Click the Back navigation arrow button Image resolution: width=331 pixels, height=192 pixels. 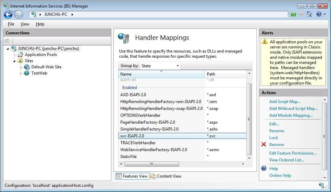pos(8,14)
